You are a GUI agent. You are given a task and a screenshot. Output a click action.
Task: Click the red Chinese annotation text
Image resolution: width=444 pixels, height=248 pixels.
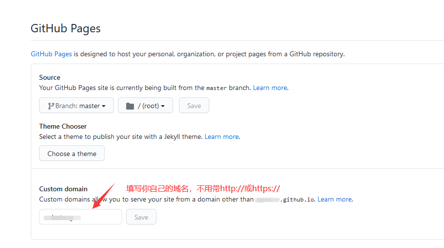[203, 189]
